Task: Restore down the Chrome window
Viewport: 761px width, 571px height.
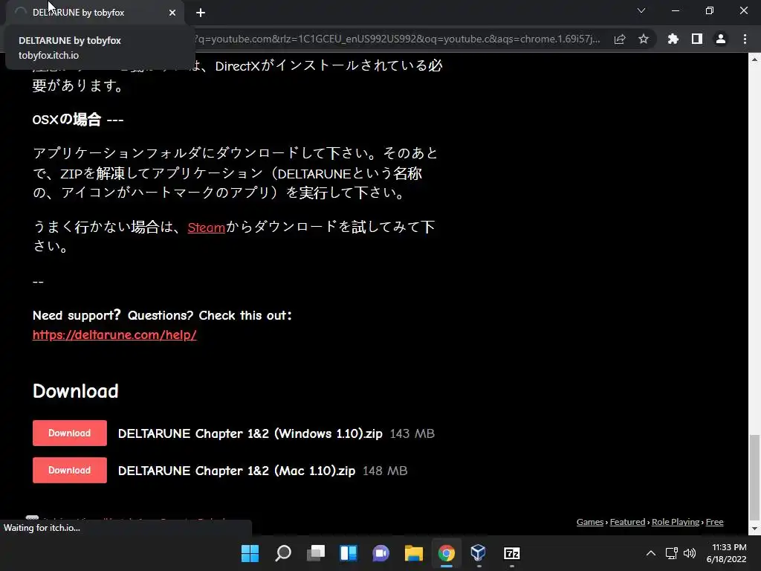Action: 710,10
